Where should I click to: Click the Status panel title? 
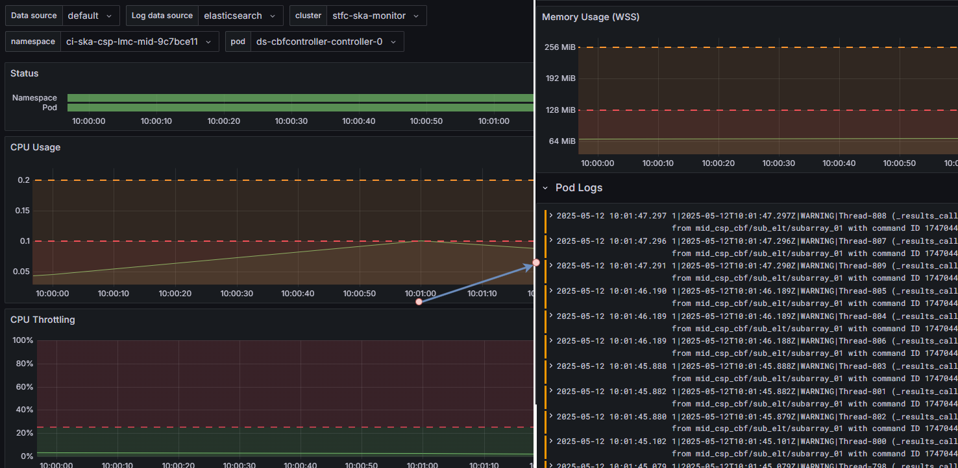25,73
